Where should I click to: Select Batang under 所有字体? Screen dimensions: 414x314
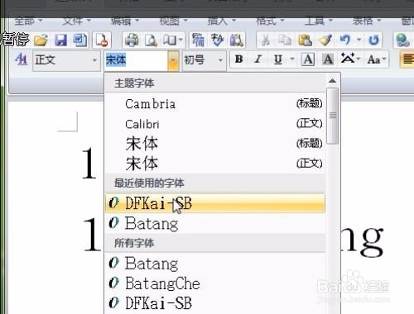point(215,264)
